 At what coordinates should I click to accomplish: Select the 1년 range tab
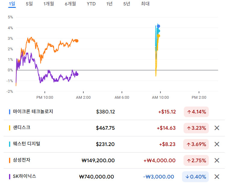(x=110, y=4)
